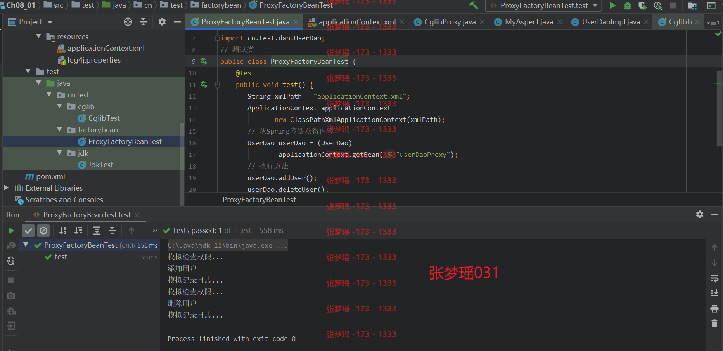Viewport: 723px width, 351px height.
Task: Collapse the cglib package
Action: [59, 106]
